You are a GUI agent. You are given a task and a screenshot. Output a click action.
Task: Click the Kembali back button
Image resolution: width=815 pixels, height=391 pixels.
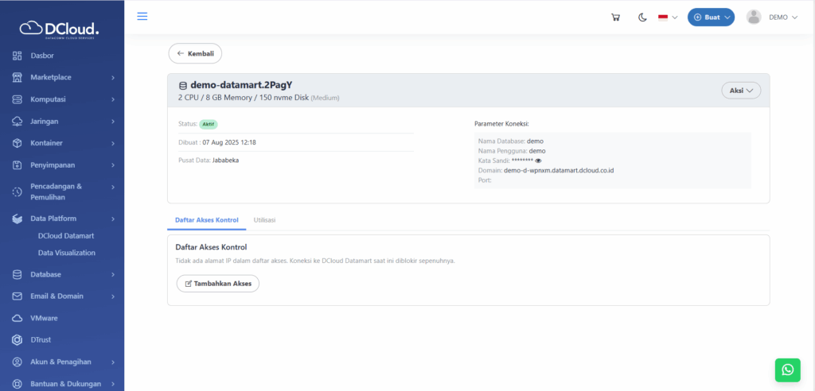[x=195, y=53]
